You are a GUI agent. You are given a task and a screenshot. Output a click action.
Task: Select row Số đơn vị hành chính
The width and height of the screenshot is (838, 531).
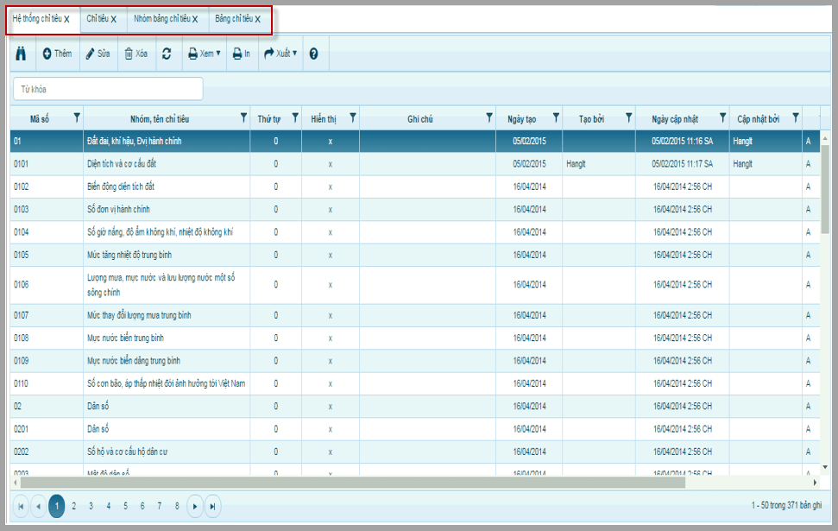coord(415,210)
